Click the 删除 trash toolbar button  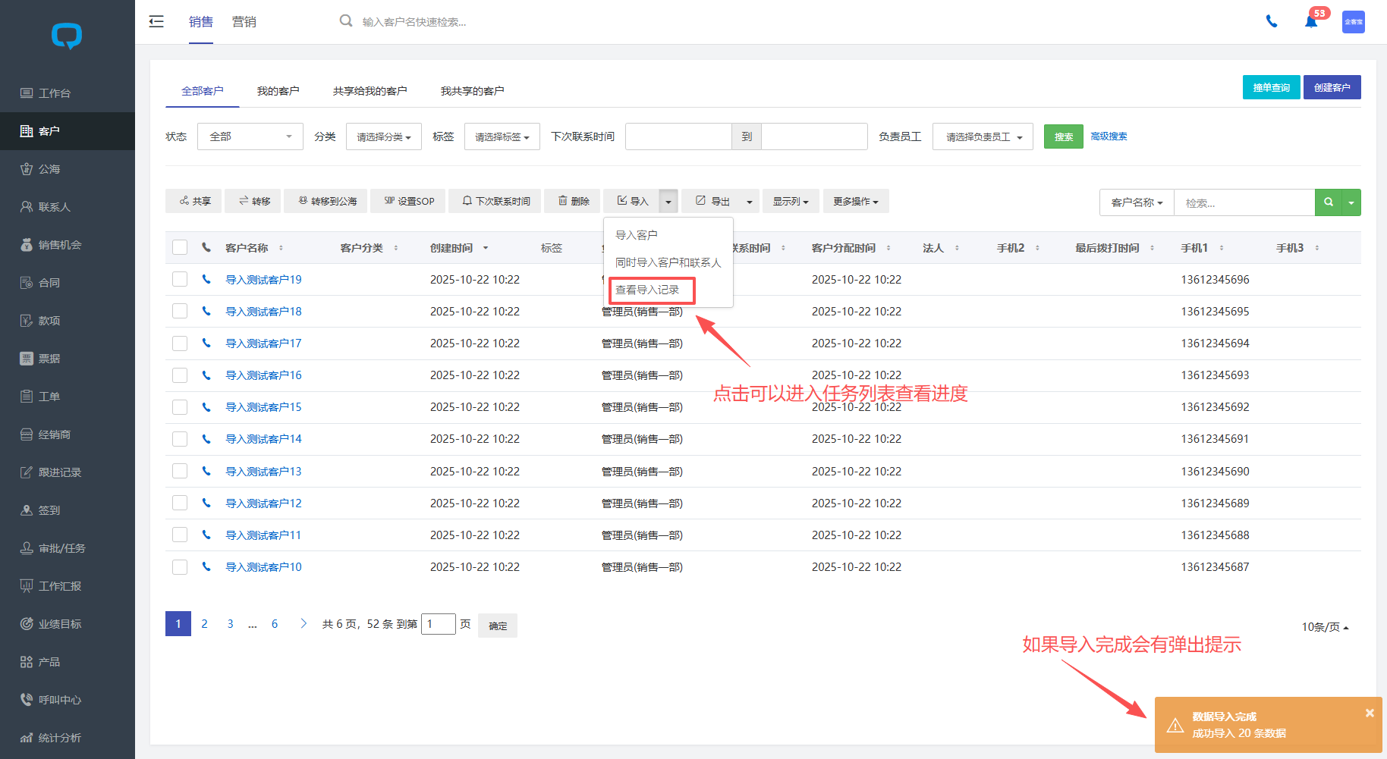573,201
